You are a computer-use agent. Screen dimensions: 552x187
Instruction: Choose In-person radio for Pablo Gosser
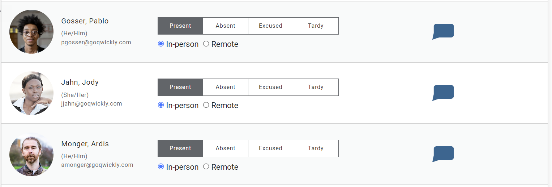pos(161,44)
